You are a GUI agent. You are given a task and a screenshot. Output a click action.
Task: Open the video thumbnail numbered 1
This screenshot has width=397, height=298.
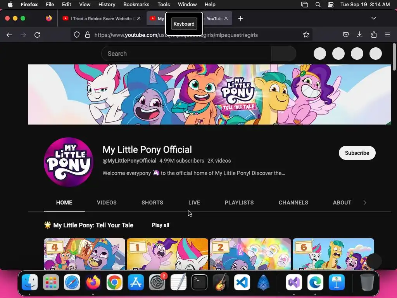[167, 254]
